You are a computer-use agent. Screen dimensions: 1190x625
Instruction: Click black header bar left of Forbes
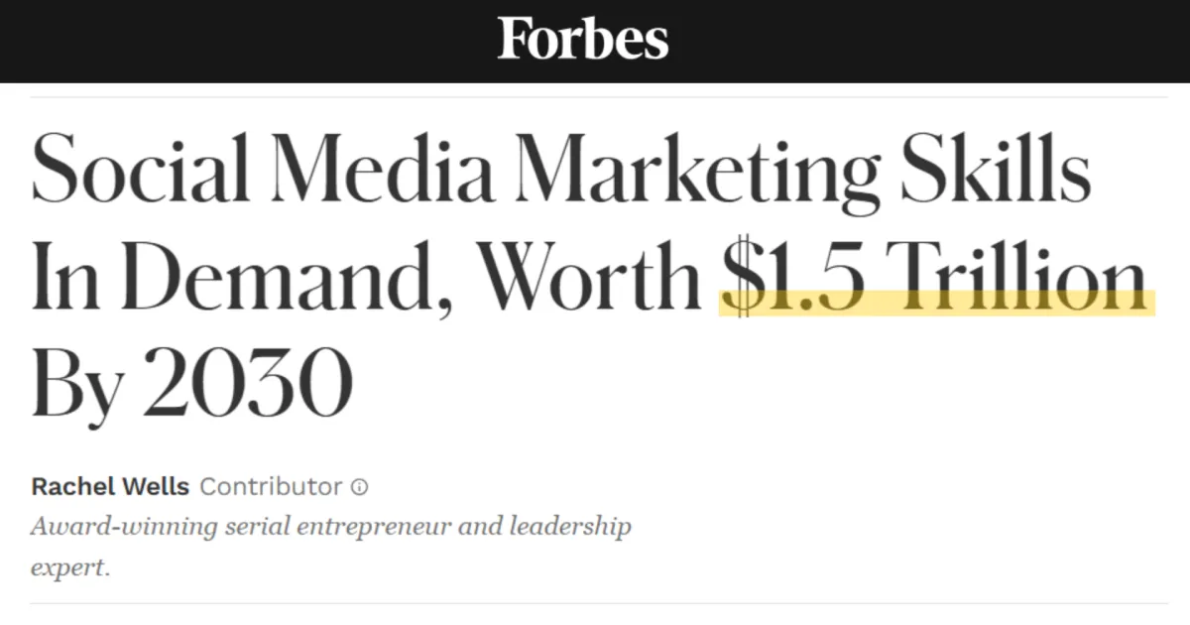tap(248, 40)
